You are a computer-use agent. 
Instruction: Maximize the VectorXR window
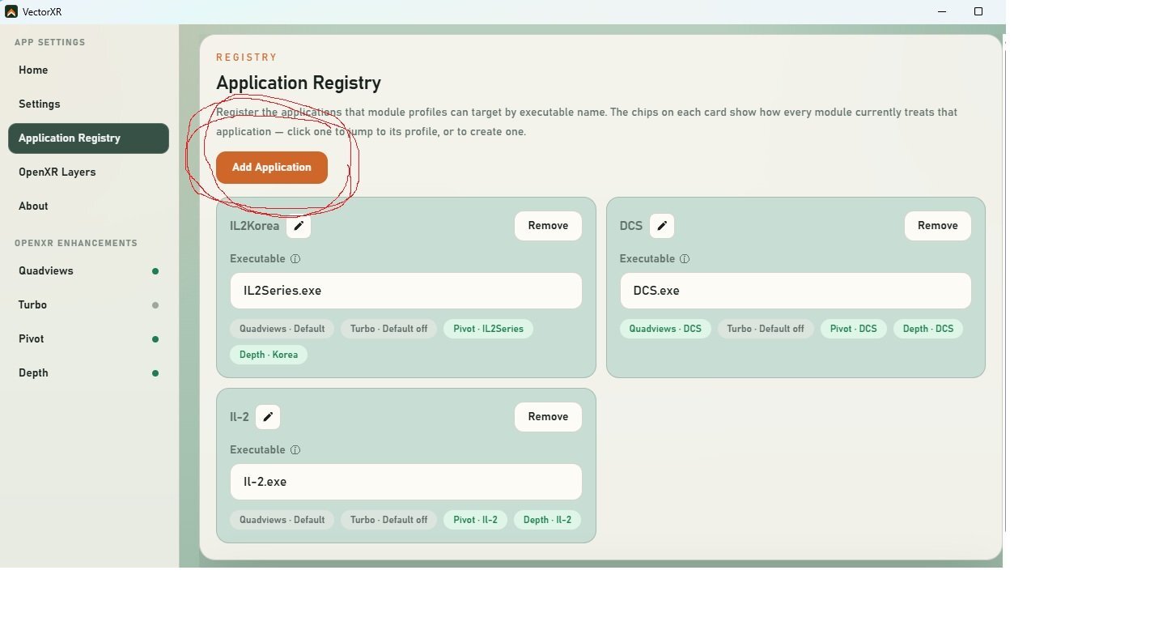[978, 11]
